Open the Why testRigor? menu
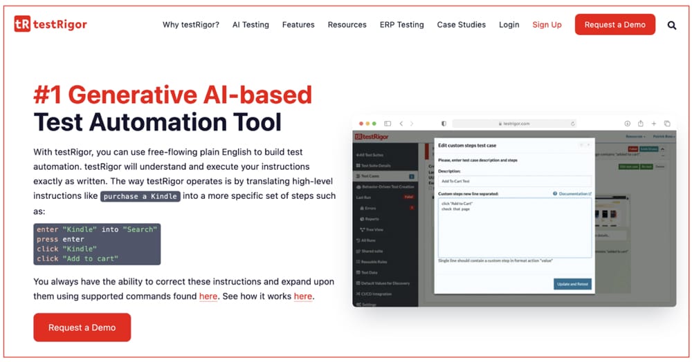This screenshot has height=362, width=692. (x=191, y=25)
